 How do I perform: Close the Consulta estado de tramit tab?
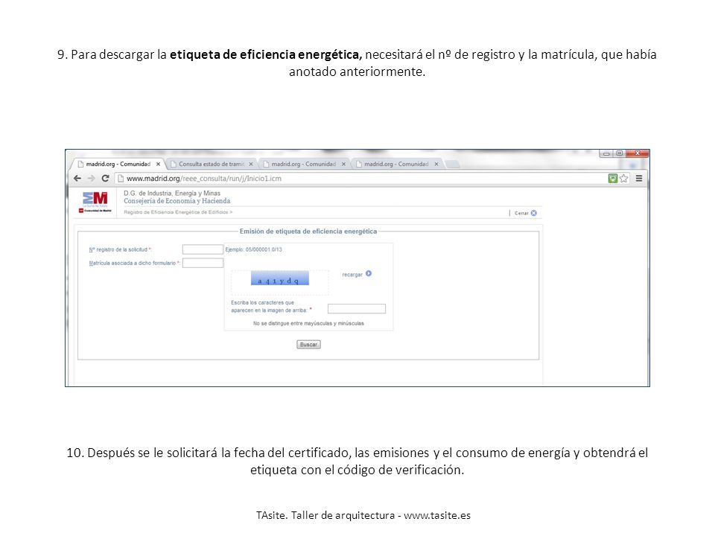tap(251, 164)
